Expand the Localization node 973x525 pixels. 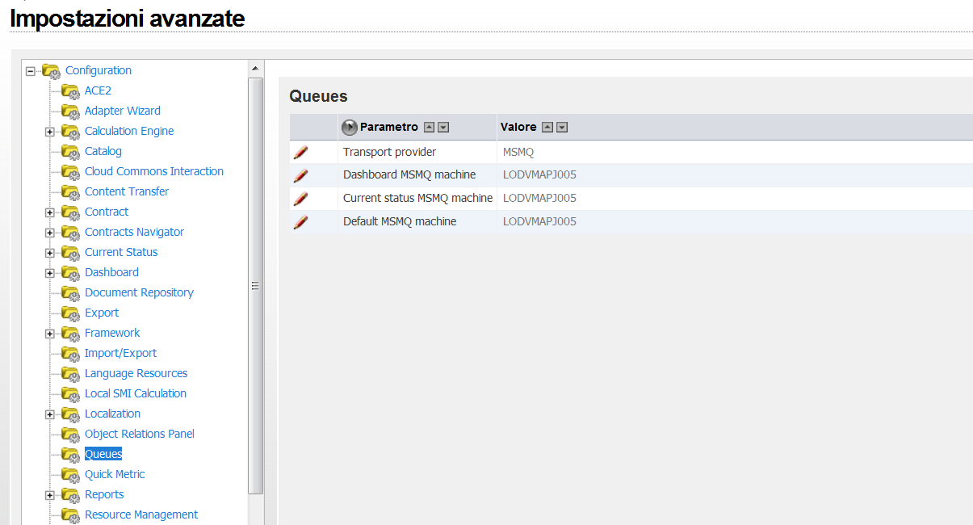coord(50,414)
